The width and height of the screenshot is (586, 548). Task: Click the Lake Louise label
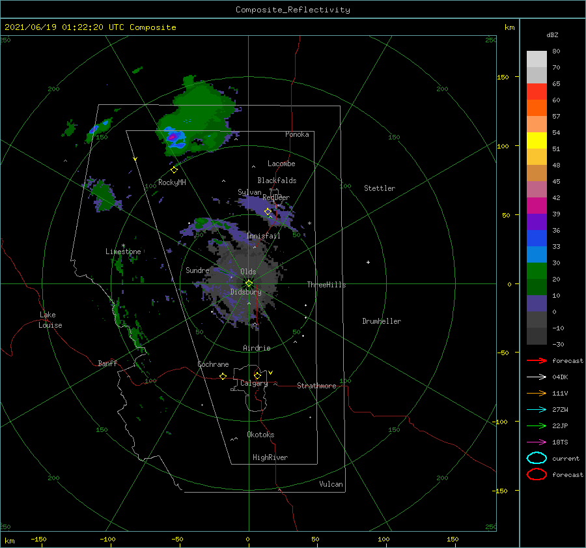(50, 320)
